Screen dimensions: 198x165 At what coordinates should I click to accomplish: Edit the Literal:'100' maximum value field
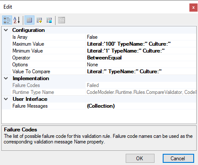pyautogui.click(x=141, y=44)
